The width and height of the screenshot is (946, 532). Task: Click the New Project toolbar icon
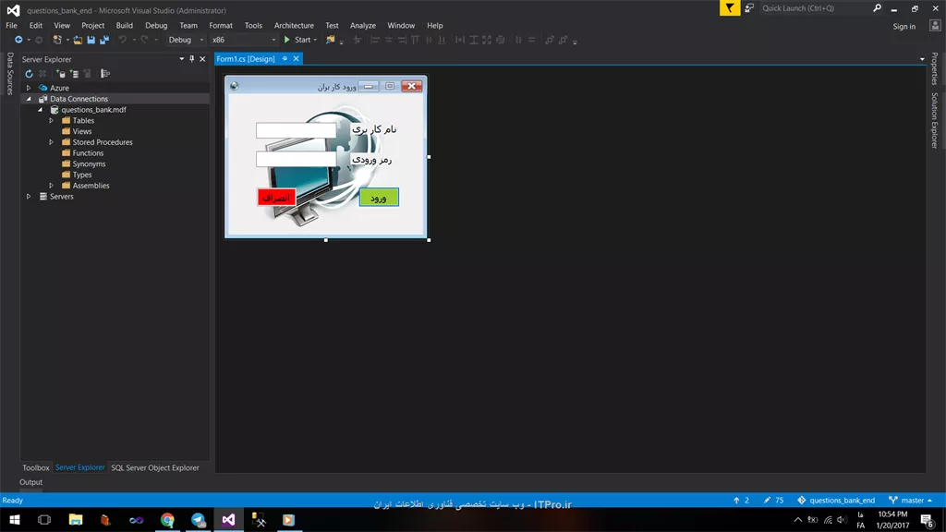57,40
